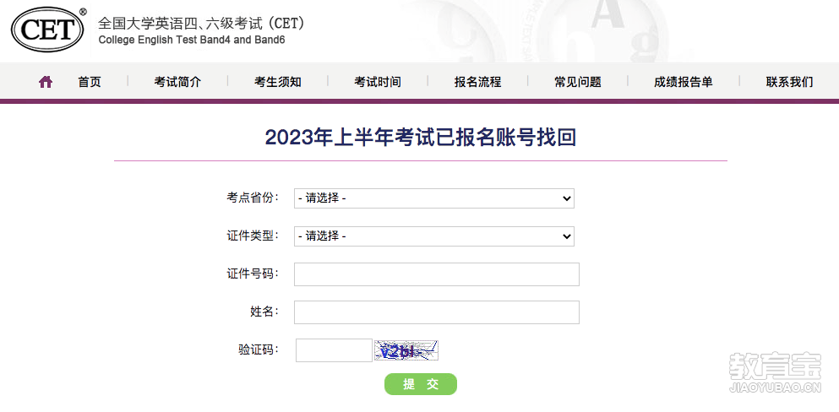Focus the 证件号码 input field

click(437, 274)
